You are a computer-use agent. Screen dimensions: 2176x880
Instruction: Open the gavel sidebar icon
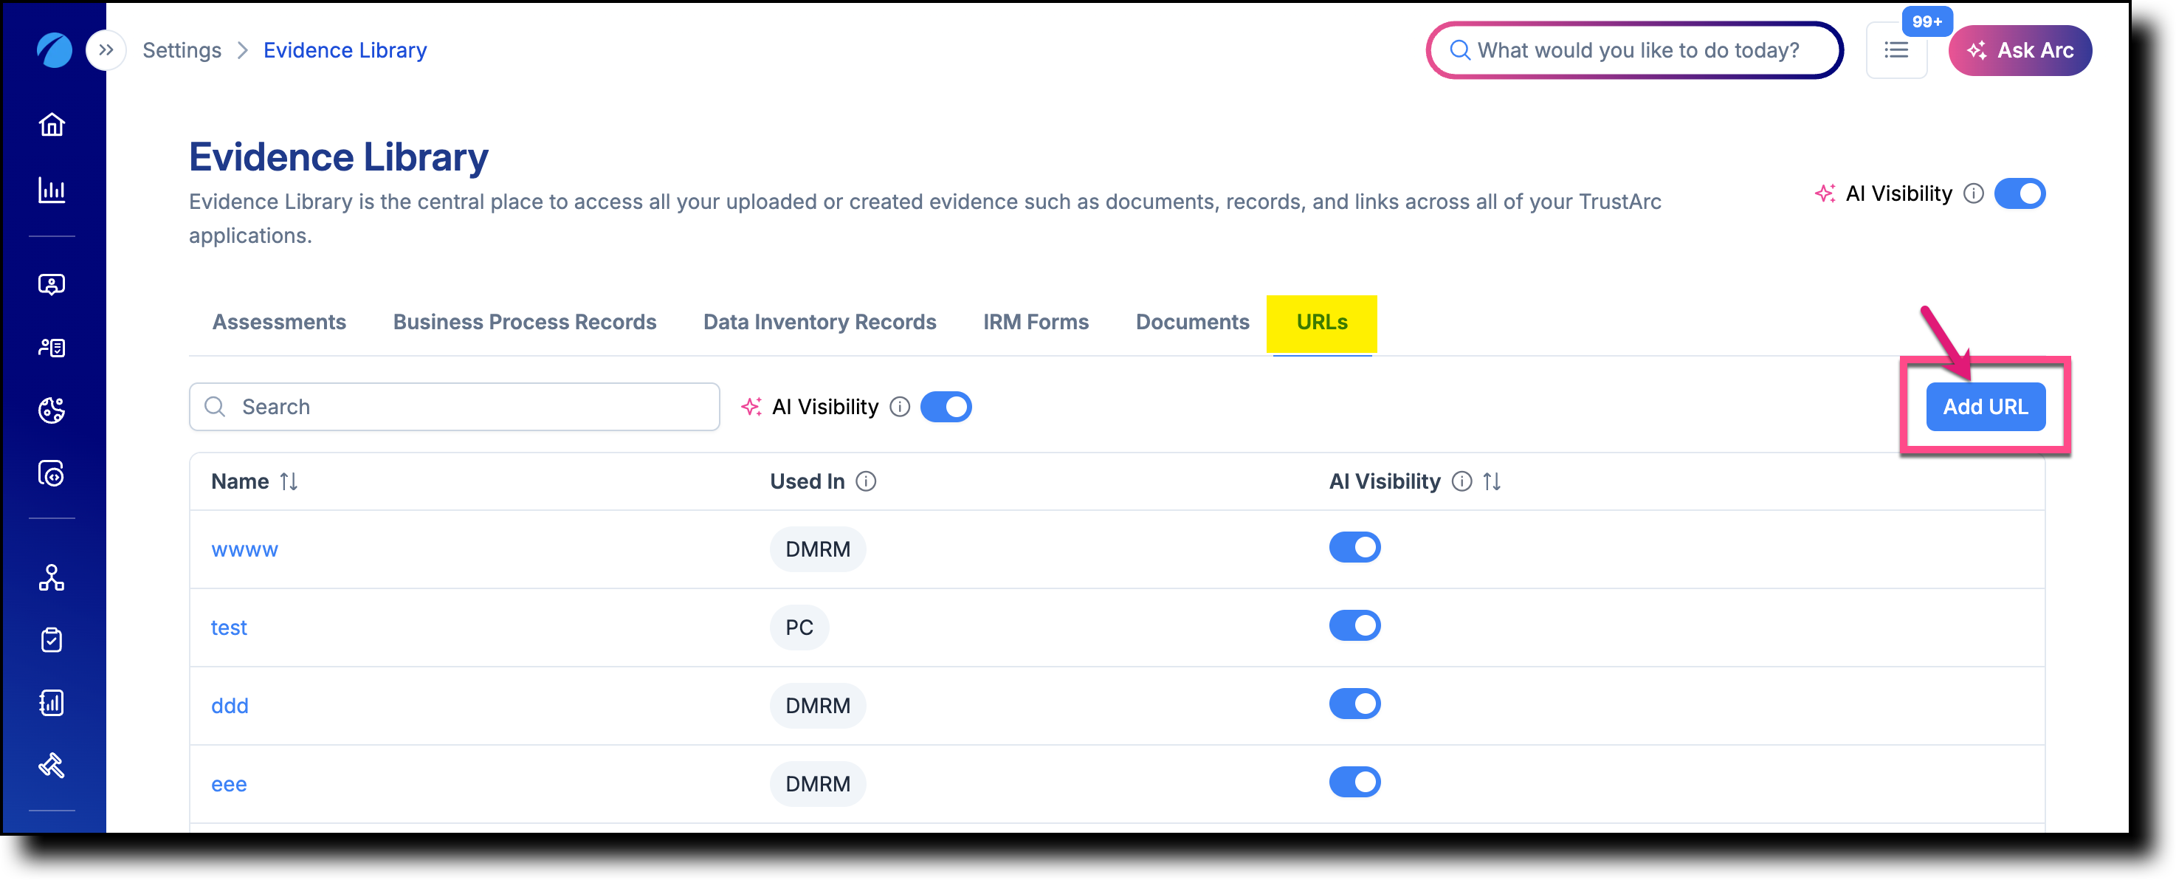(52, 766)
